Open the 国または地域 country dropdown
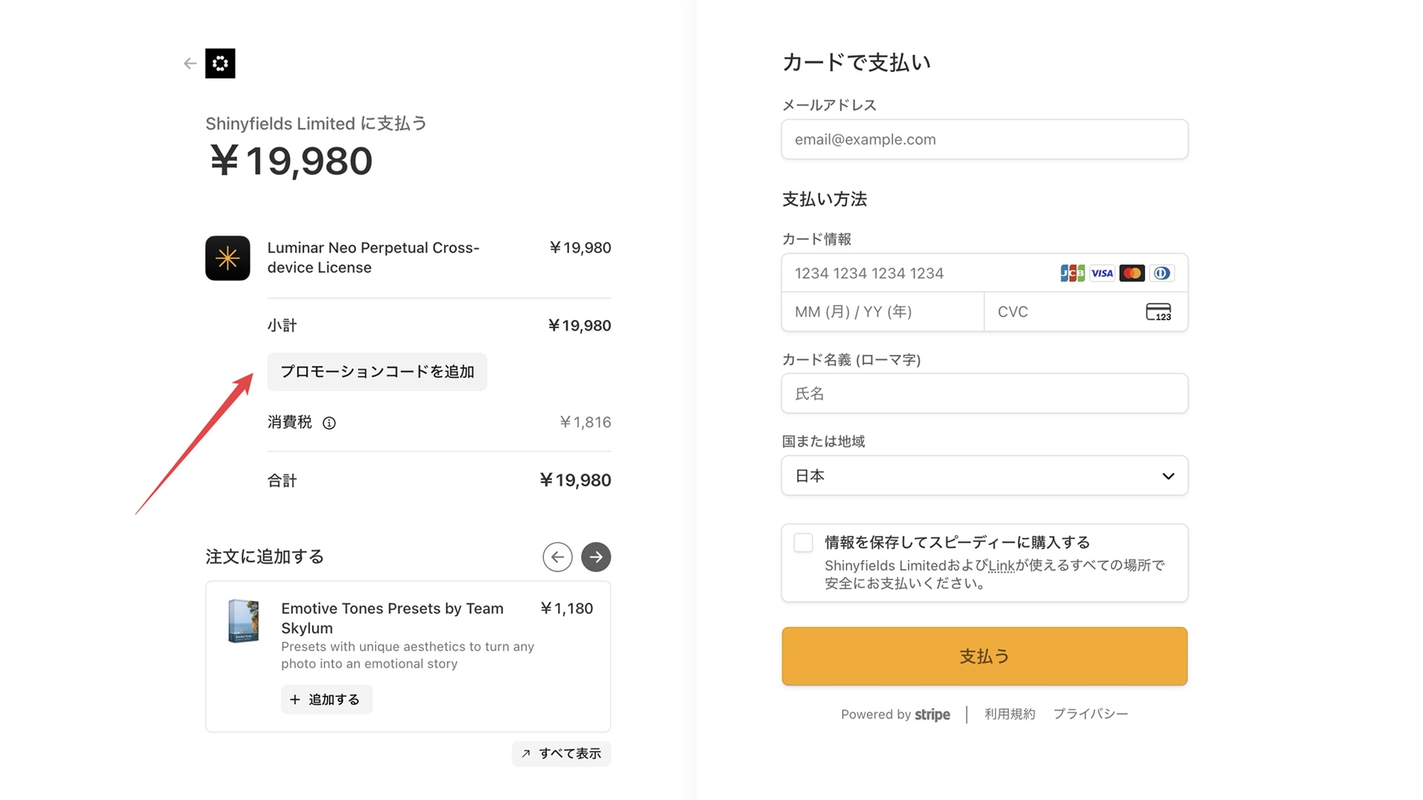The height and width of the screenshot is (800, 1423). (984, 476)
